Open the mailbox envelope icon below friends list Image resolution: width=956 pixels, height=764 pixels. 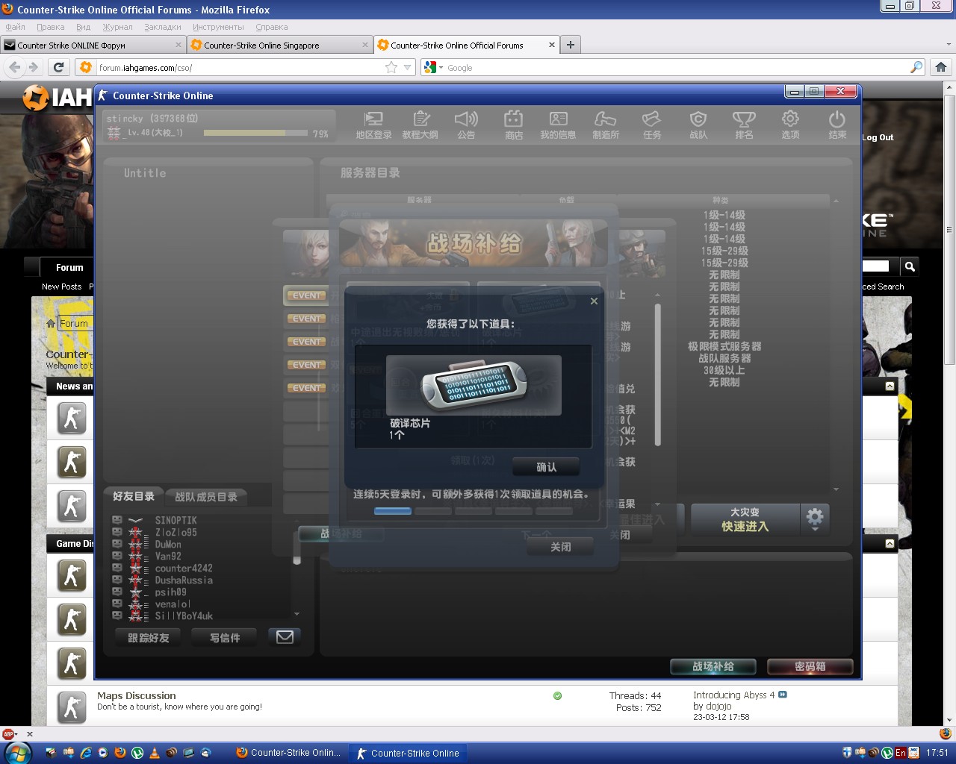285,637
